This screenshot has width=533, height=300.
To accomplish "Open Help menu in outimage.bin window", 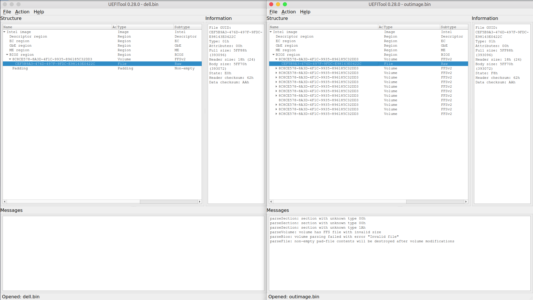I will (x=305, y=12).
